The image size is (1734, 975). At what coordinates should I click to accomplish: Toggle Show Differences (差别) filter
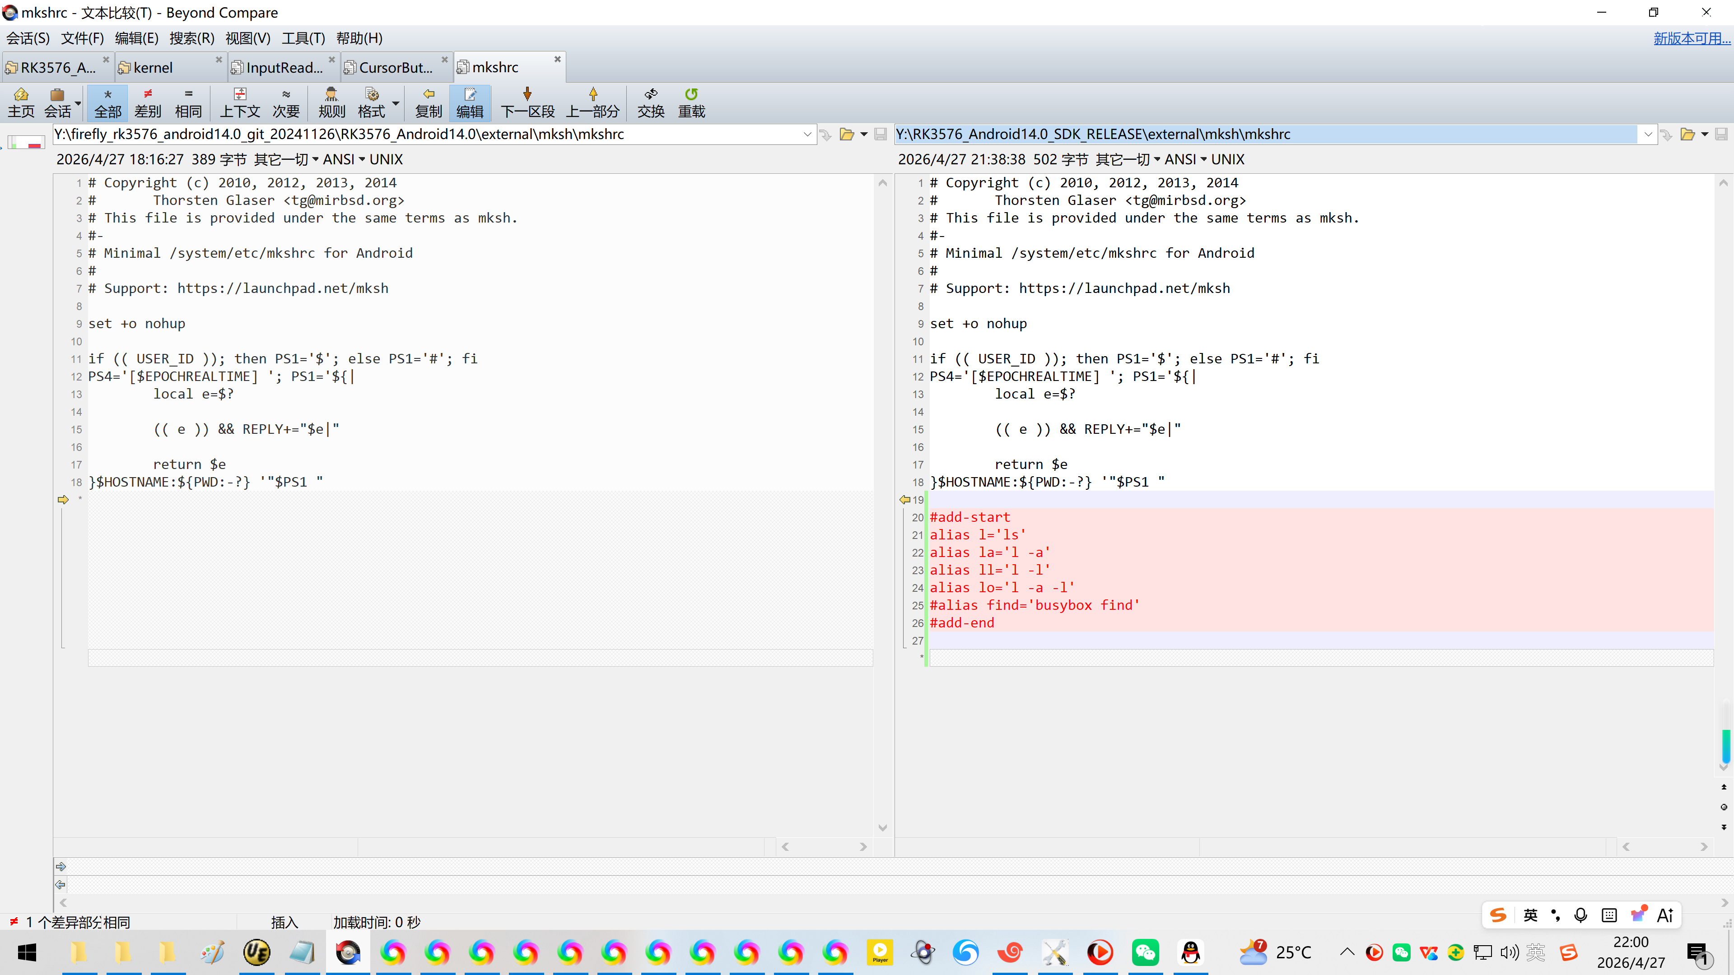[148, 102]
